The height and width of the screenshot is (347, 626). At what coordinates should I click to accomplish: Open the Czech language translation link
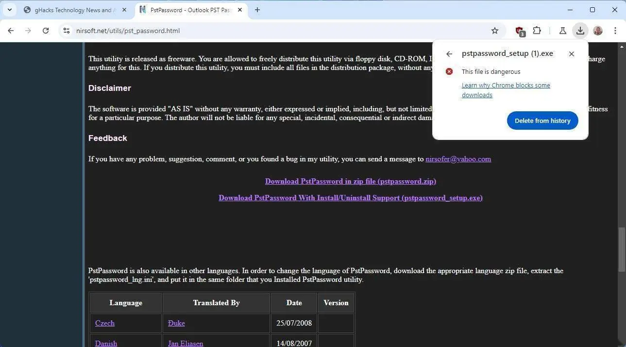click(x=104, y=323)
